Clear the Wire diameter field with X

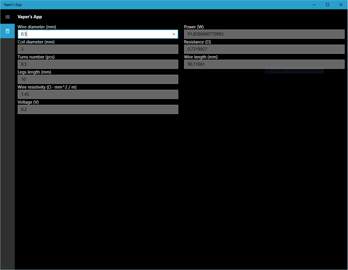coord(174,34)
